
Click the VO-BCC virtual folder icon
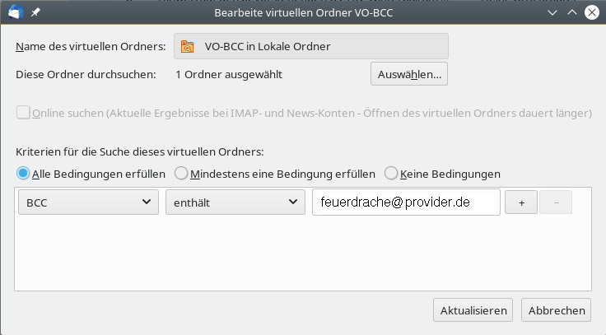pyautogui.click(x=188, y=47)
